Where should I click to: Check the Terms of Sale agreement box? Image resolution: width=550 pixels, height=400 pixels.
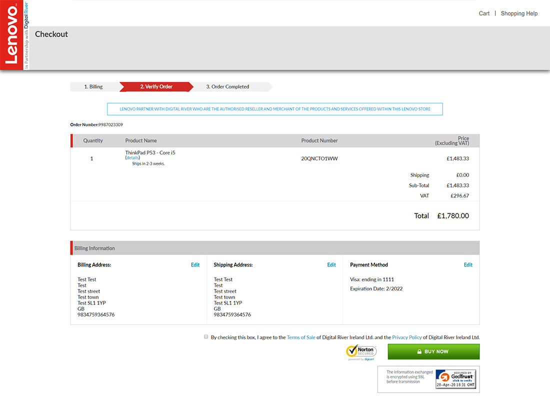[x=206, y=337]
